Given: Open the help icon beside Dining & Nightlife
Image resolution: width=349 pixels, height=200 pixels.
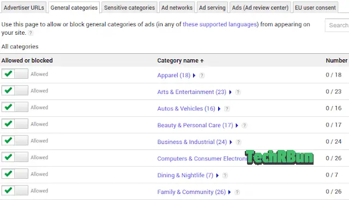Looking at the screenshot, I should (x=225, y=176).
